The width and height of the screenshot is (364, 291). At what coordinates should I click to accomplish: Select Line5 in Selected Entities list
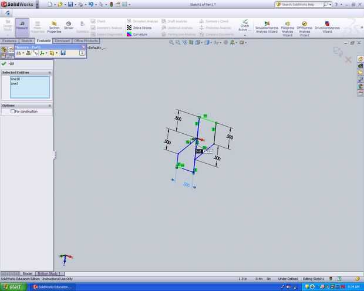[x=15, y=83]
